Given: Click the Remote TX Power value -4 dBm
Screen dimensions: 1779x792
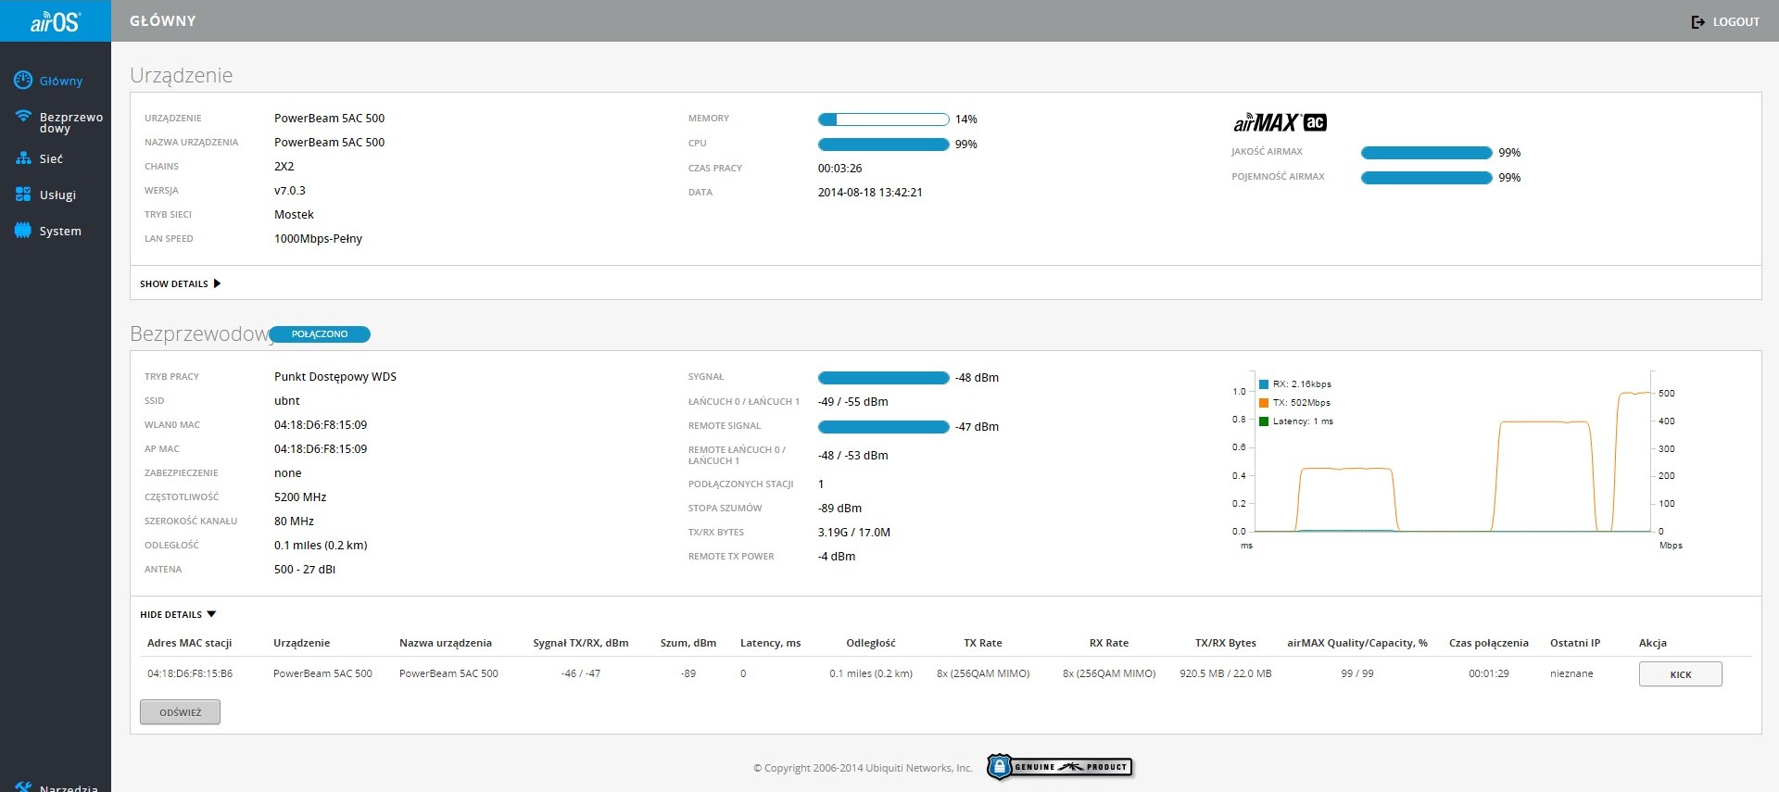Looking at the screenshot, I should 837,557.
